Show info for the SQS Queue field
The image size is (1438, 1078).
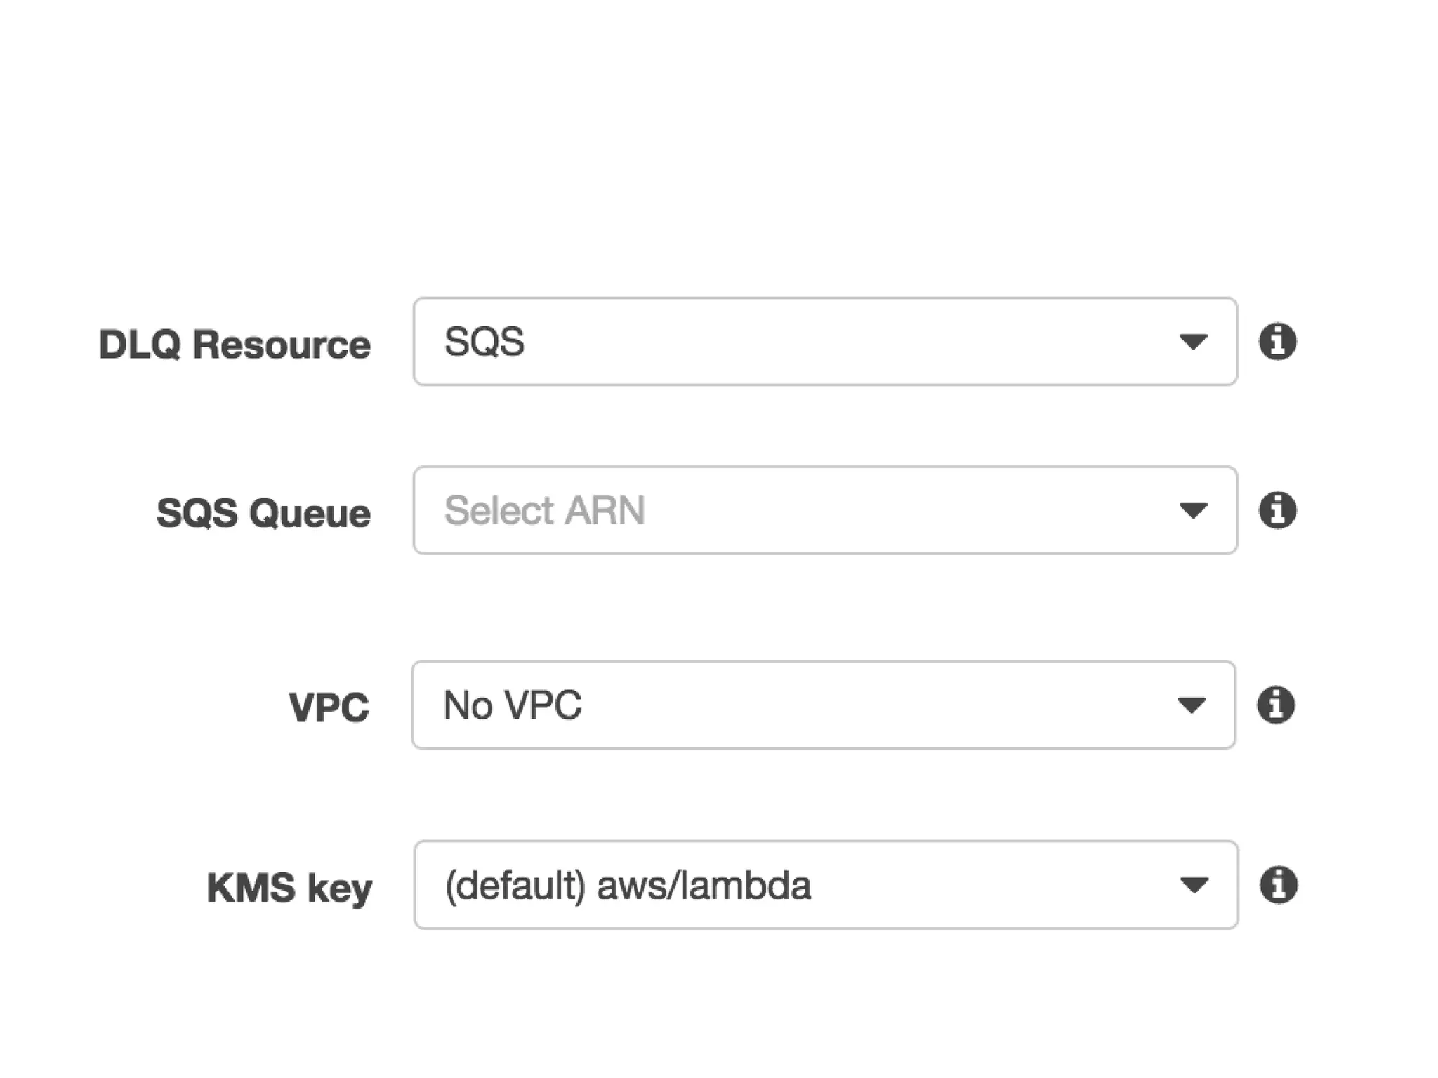pos(1277,510)
